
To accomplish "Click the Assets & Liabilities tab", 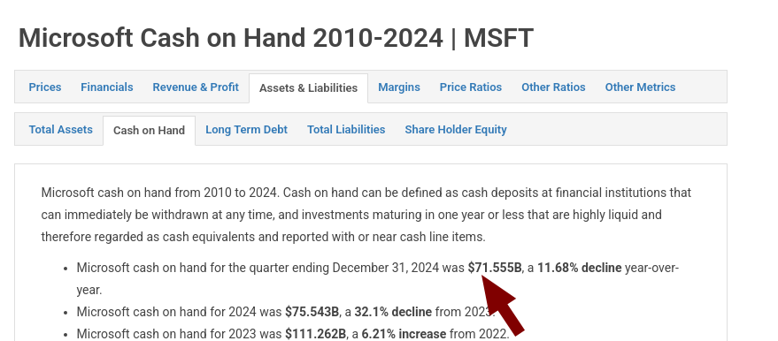I will pyautogui.click(x=308, y=87).
